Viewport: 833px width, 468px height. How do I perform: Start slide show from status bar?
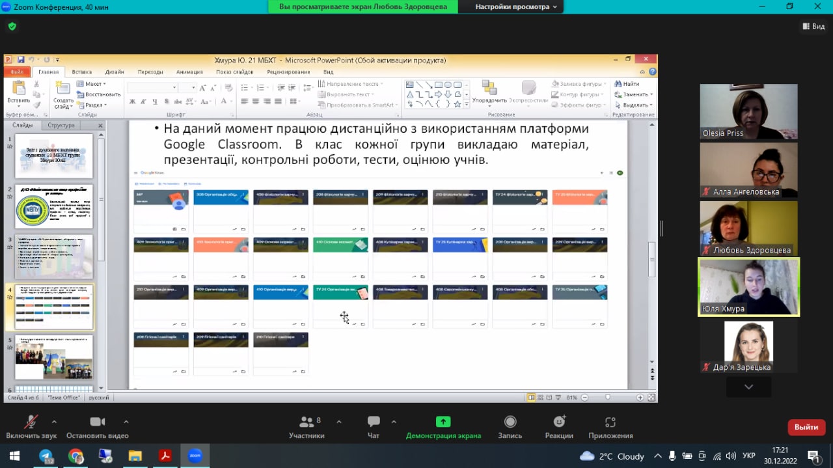click(559, 397)
